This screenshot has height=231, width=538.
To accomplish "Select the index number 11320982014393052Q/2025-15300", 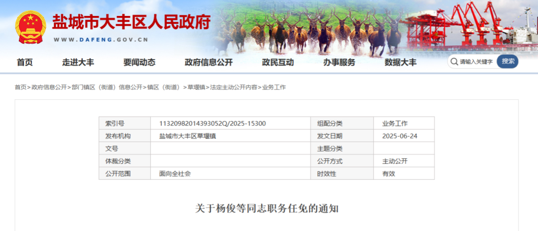I will pos(212,124).
